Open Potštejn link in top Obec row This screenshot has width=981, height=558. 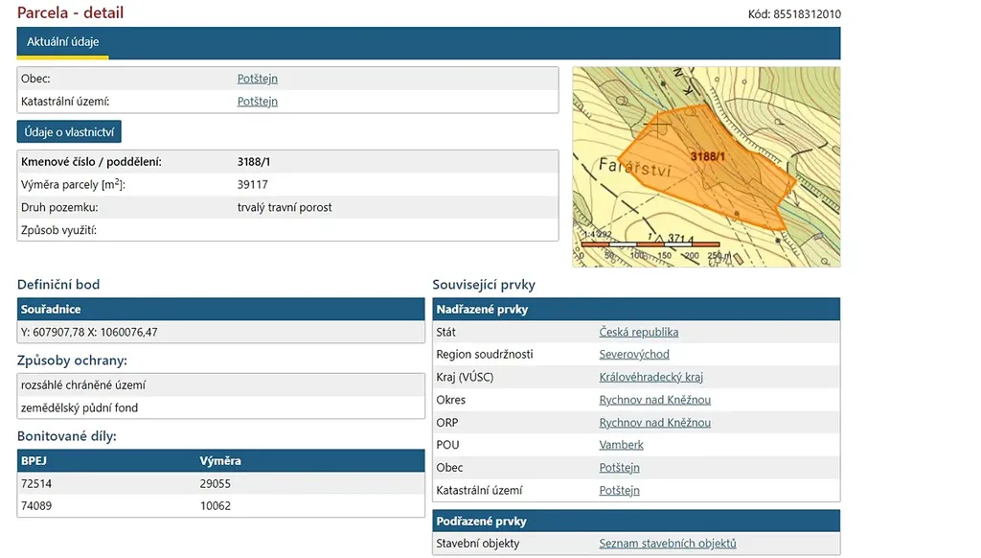257,79
